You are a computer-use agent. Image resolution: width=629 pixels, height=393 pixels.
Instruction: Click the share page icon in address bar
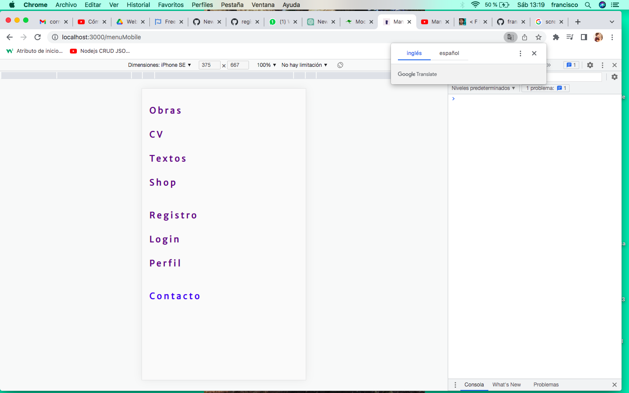(525, 37)
